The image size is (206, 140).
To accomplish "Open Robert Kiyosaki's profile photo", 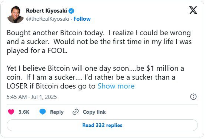I will (15, 14).
